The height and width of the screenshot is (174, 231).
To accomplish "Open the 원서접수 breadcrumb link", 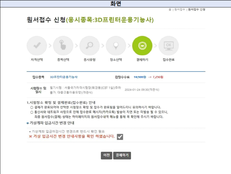I will [x=180, y=9].
